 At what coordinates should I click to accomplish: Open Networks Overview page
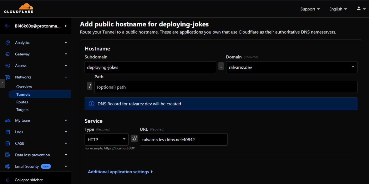(x=24, y=87)
